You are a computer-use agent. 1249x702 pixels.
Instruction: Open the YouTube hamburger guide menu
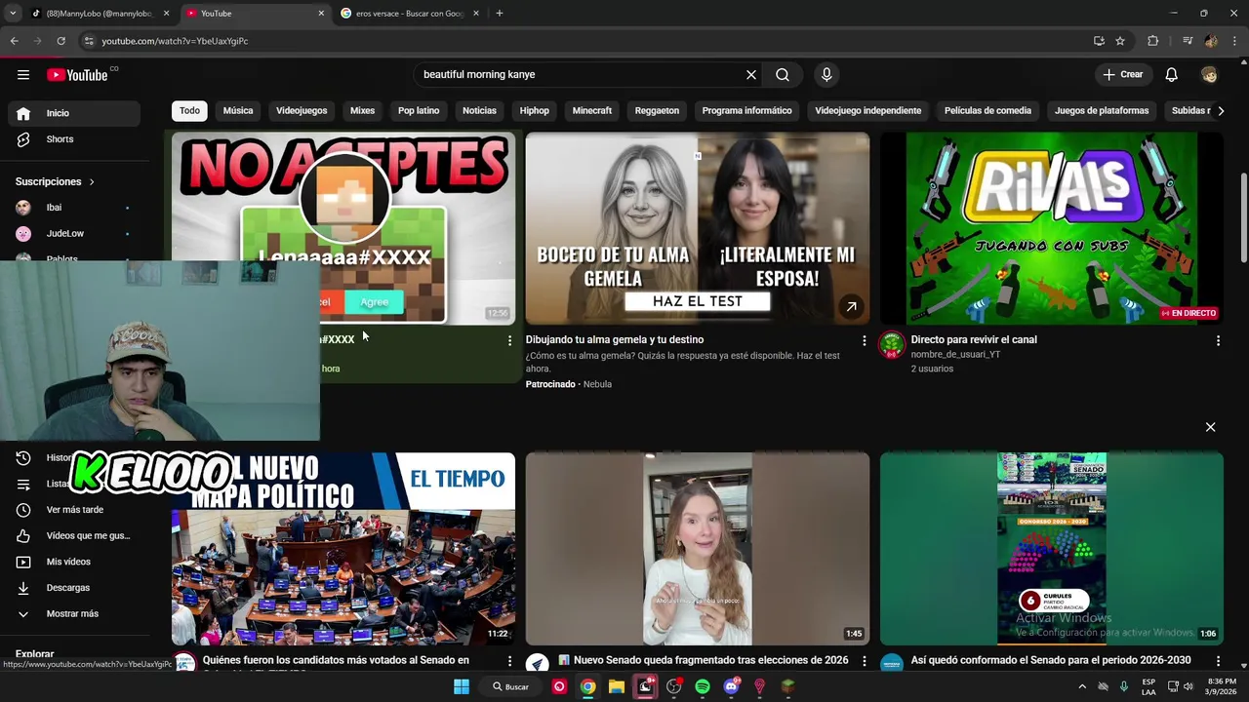(x=23, y=74)
